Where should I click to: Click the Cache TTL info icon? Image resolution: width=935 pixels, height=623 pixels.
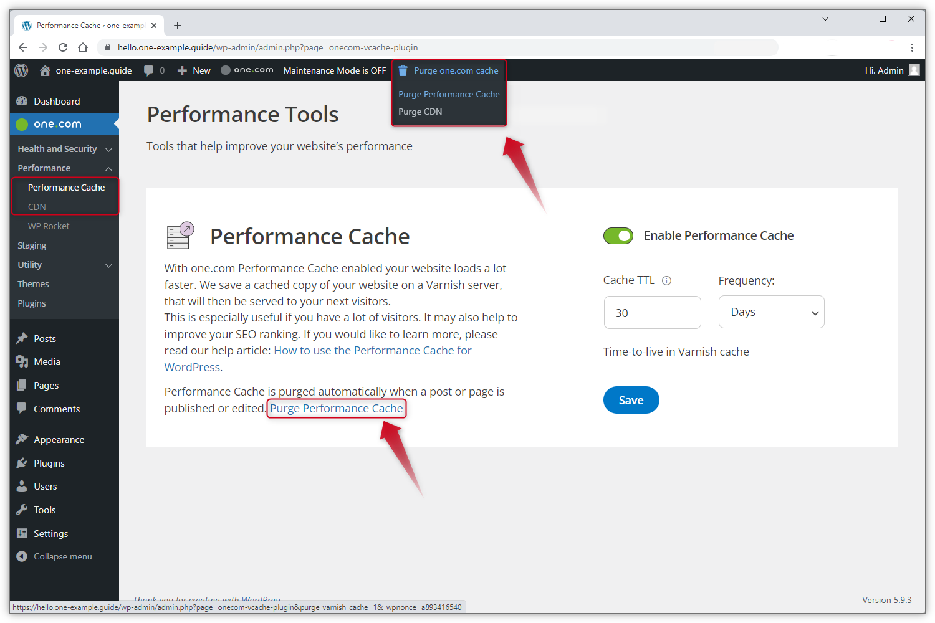coord(666,280)
